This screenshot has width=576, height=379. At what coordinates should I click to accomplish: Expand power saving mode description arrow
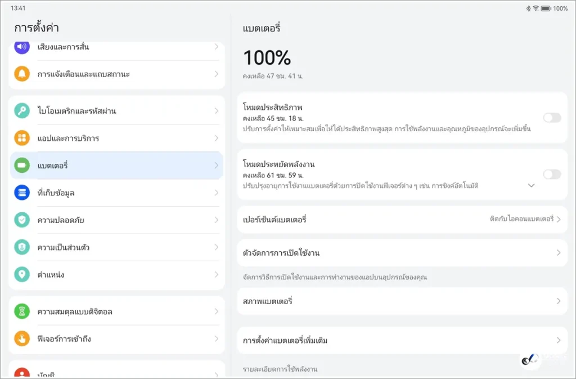pos(531,185)
